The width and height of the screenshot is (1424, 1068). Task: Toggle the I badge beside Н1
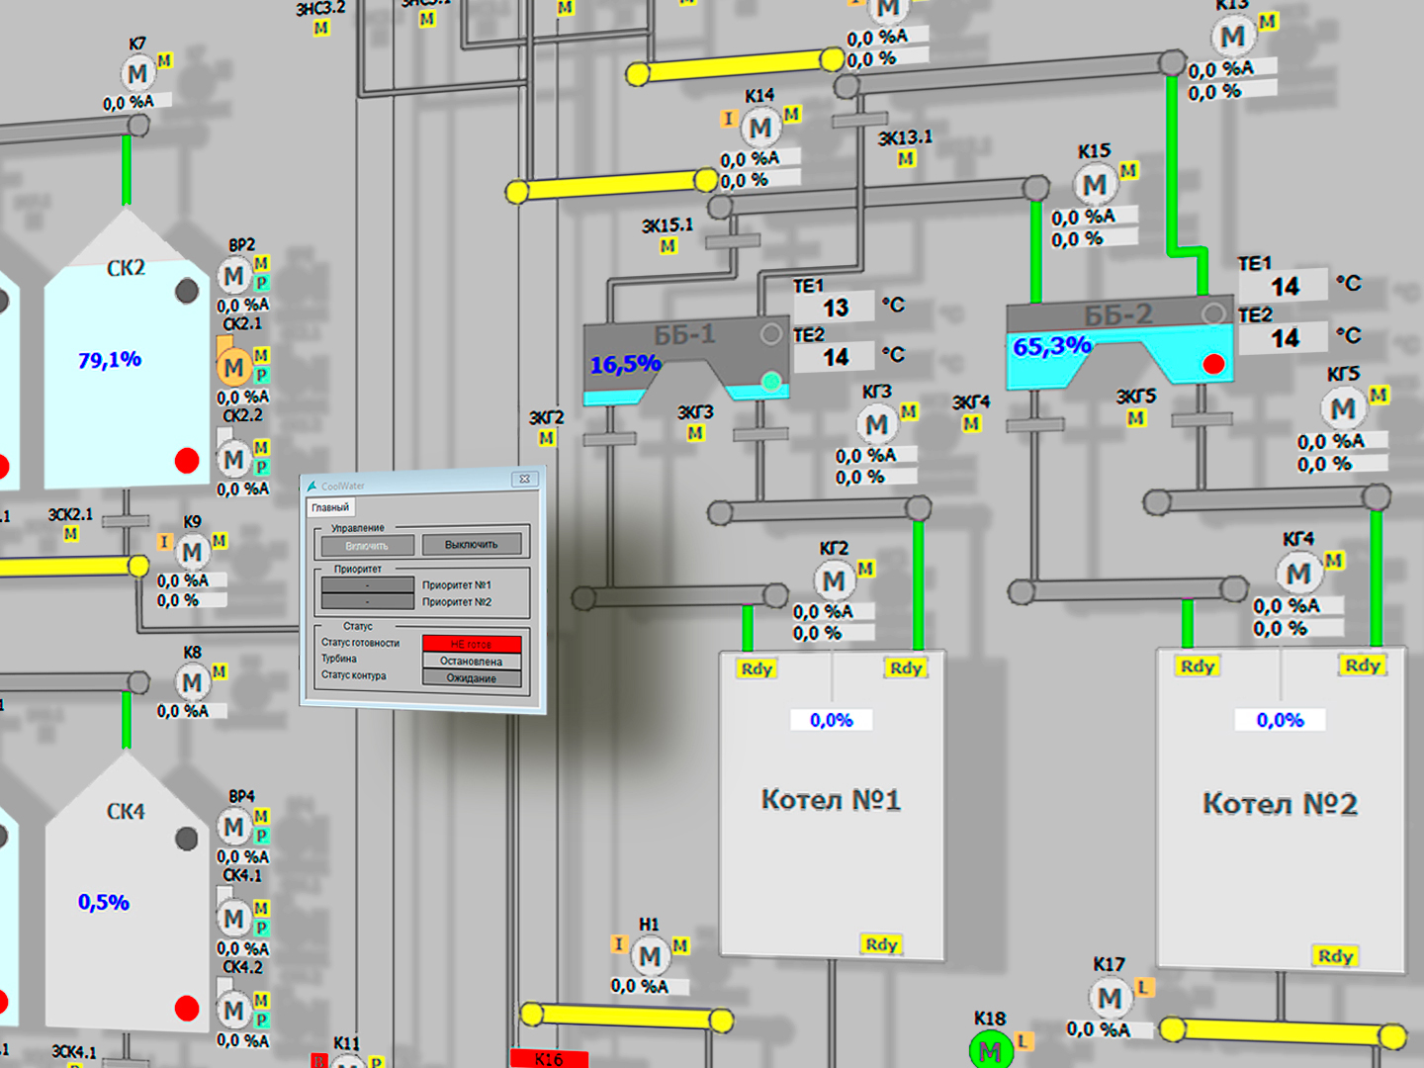pyautogui.click(x=618, y=944)
